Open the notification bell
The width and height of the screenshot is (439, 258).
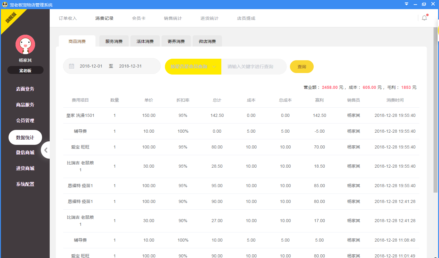[424, 18]
